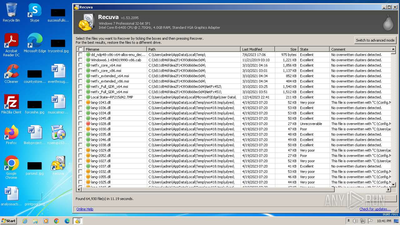The height and width of the screenshot is (225, 400).
Task: Tick checkbox for netfx_core_x64.msi
Action: point(80,65)
